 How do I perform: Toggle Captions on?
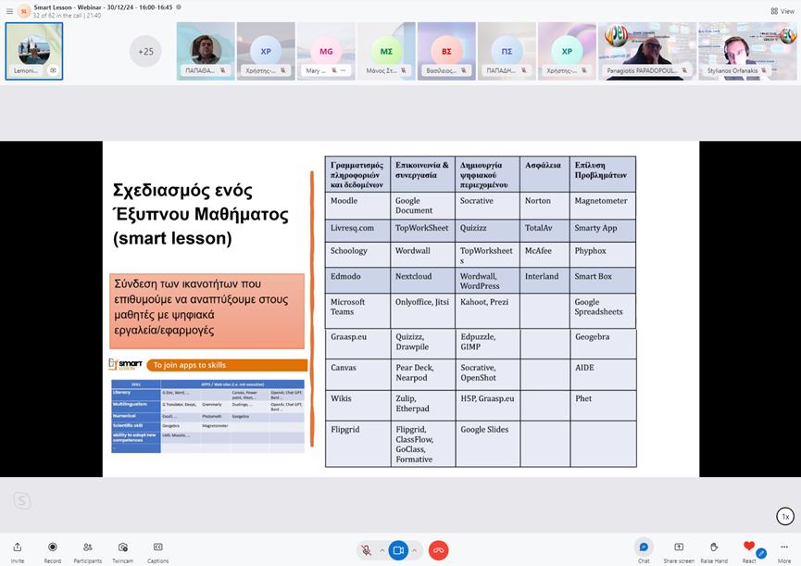click(x=157, y=547)
